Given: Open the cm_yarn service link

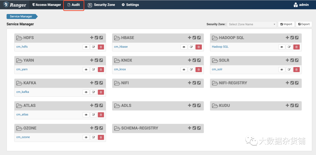Looking at the screenshot, I should pos(22,69).
